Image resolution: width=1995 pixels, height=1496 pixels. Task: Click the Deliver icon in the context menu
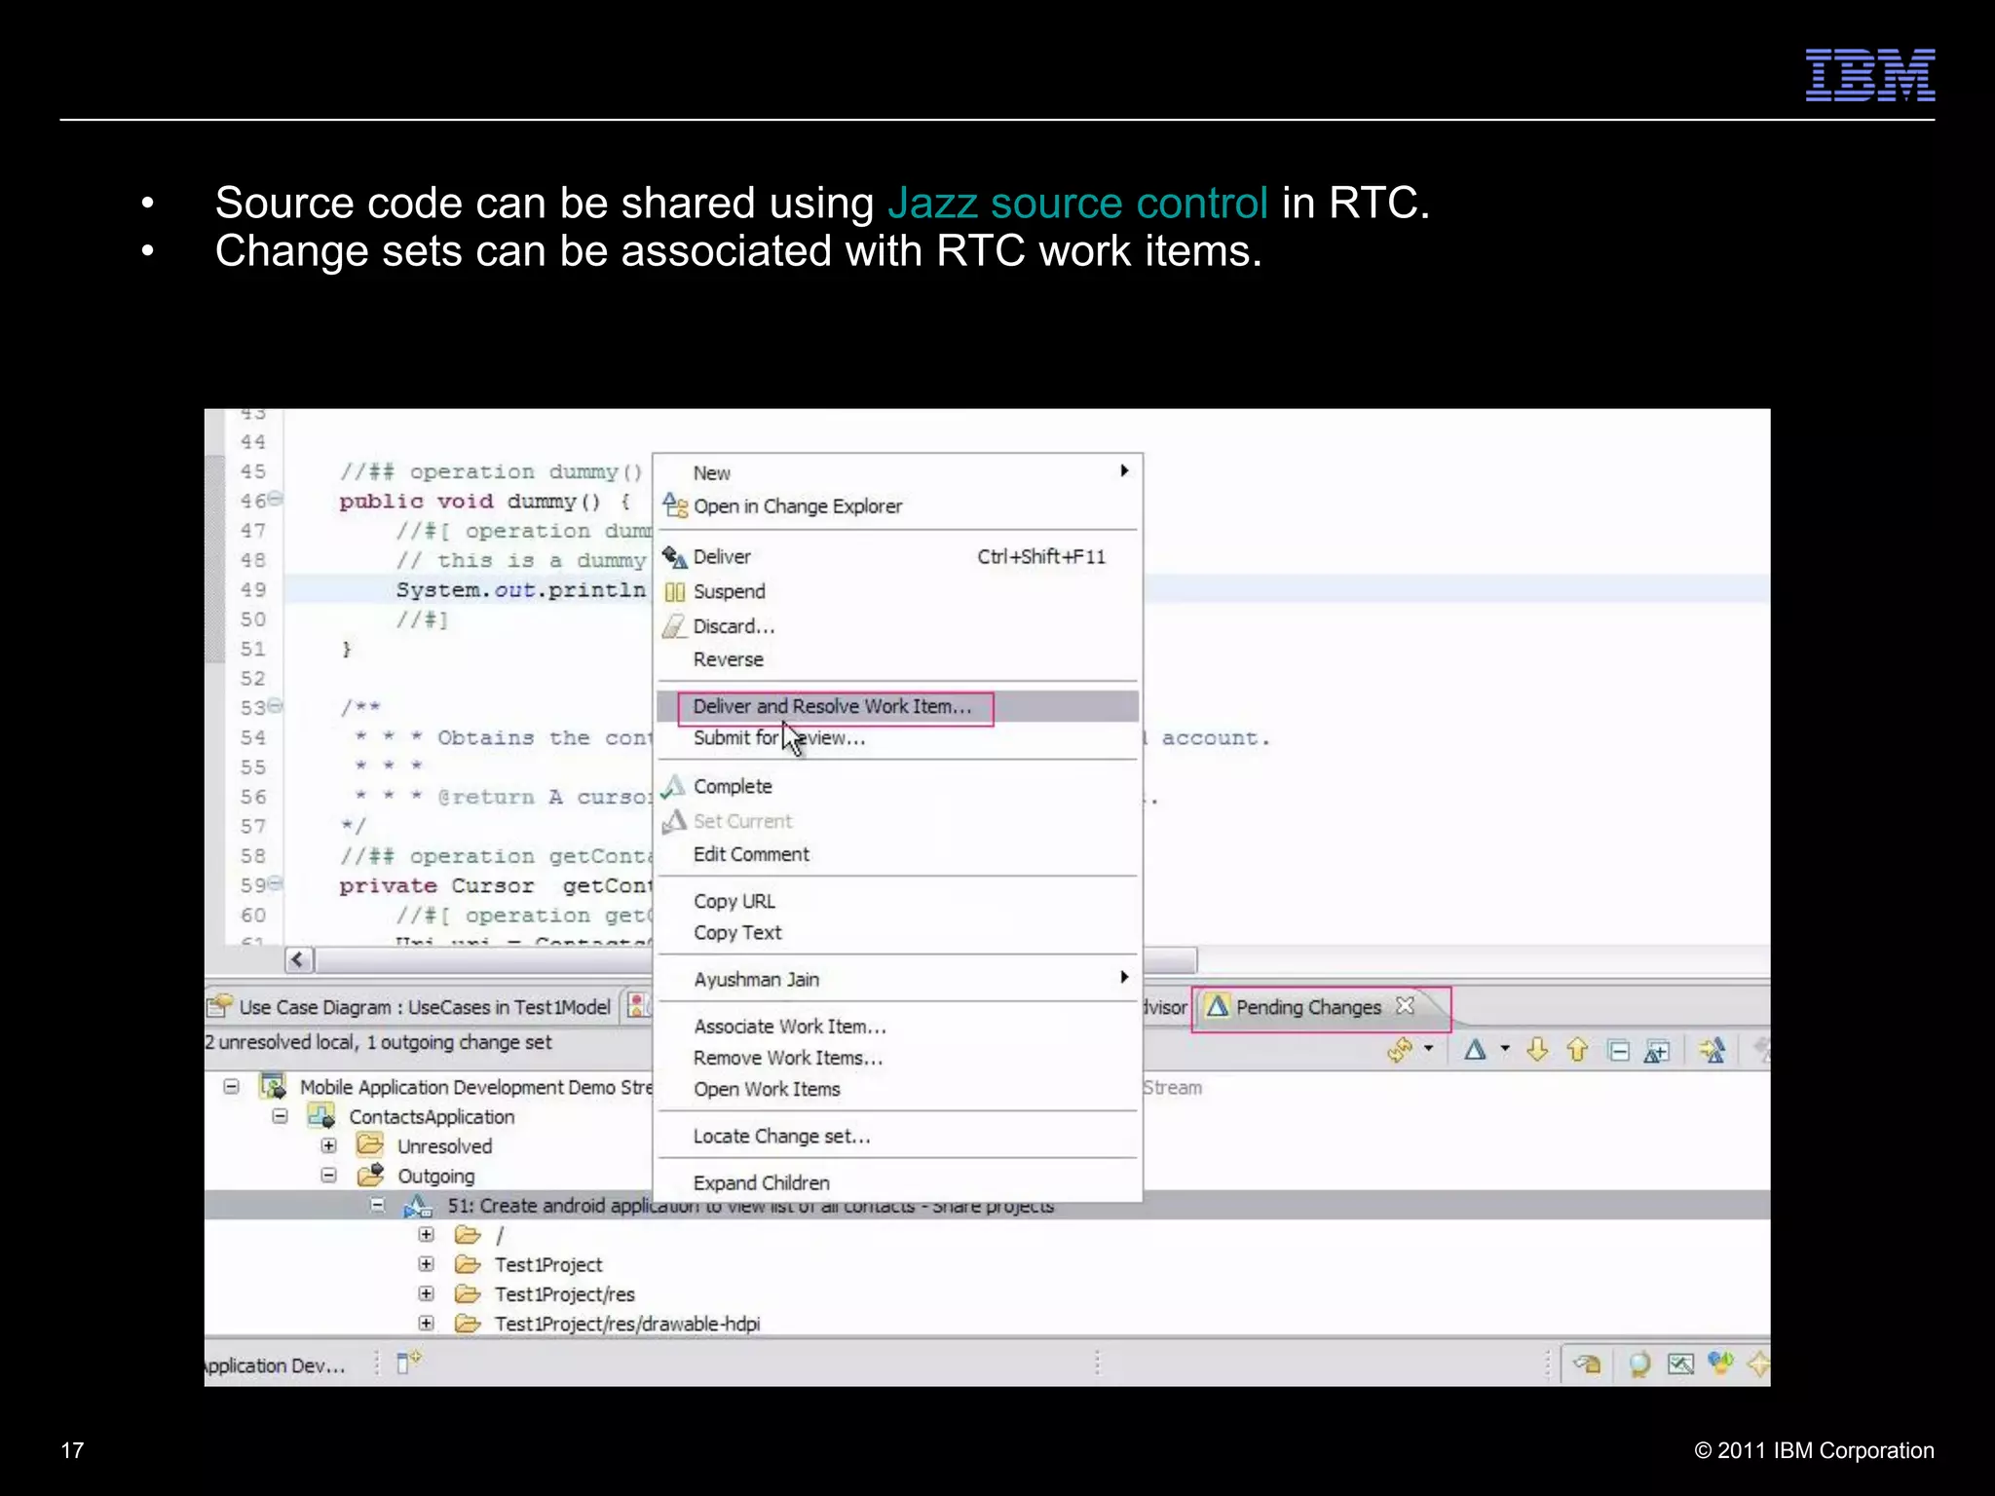[x=674, y=556]
